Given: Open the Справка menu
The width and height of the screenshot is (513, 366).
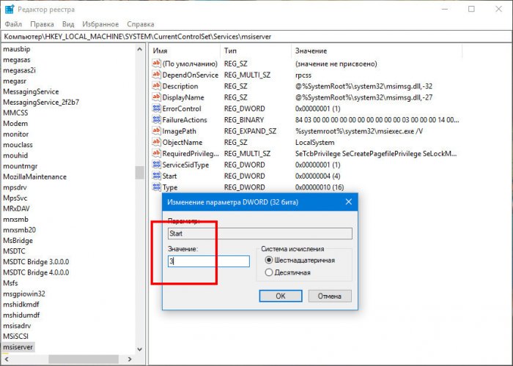Looking at the screenshot, I should 141,24.
